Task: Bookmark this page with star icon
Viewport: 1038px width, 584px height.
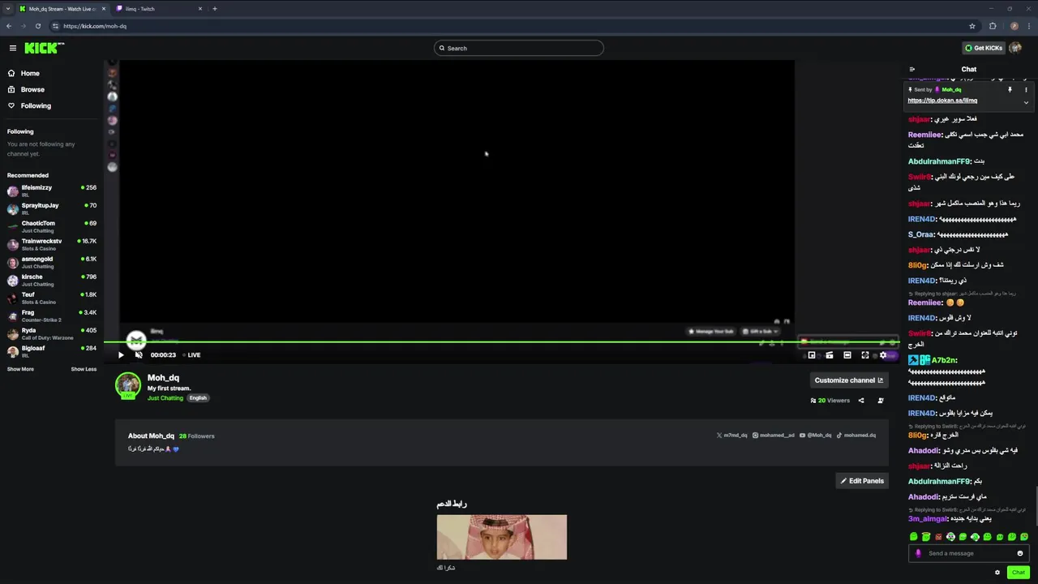Action: [972, 26]
